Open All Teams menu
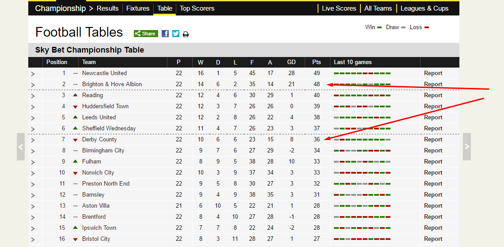Viewport: 504px width, 247px height. tap(378, 8)
